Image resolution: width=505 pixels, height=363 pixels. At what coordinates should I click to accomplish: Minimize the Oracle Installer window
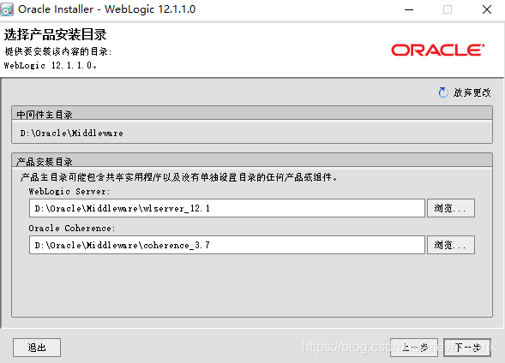(x=409, y=9)
